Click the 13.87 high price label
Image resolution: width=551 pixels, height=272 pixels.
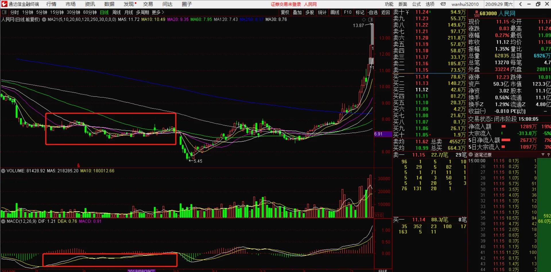(358, 25)
